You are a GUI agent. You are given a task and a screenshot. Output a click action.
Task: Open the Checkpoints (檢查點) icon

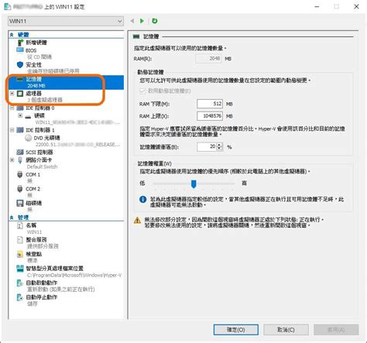pos(20,255)
